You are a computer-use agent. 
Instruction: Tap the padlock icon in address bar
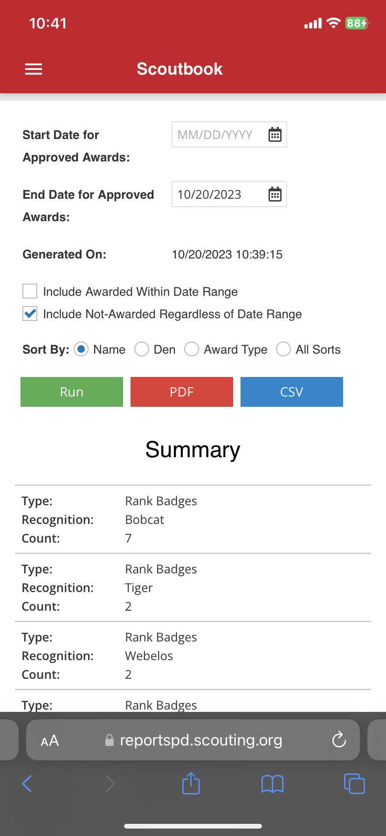110,740
